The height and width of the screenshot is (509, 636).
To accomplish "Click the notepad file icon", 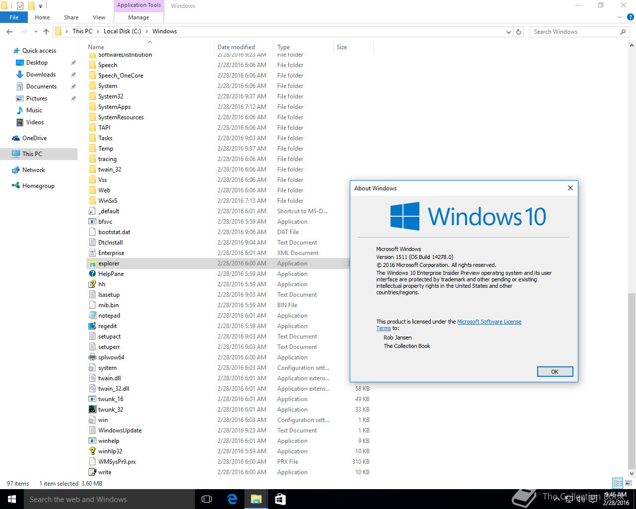I will (x=92, y=316).
